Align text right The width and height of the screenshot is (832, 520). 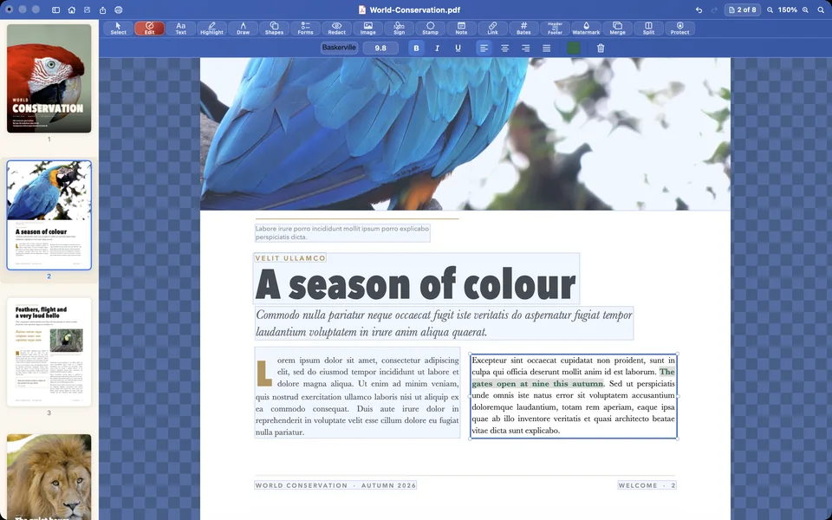525,48
